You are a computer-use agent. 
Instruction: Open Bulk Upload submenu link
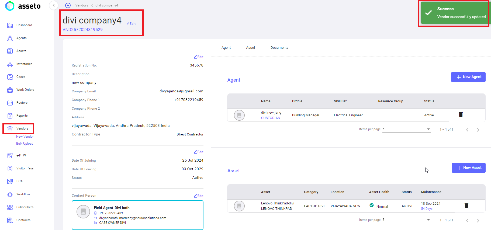[x=25, y=144]
